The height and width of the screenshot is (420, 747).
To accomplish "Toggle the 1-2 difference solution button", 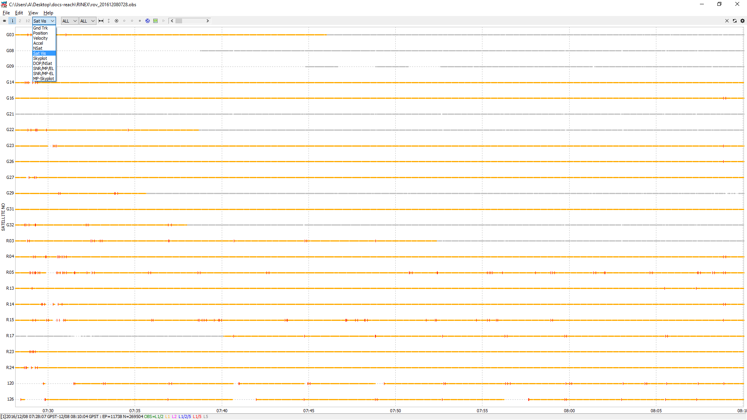I will point(28,21).
